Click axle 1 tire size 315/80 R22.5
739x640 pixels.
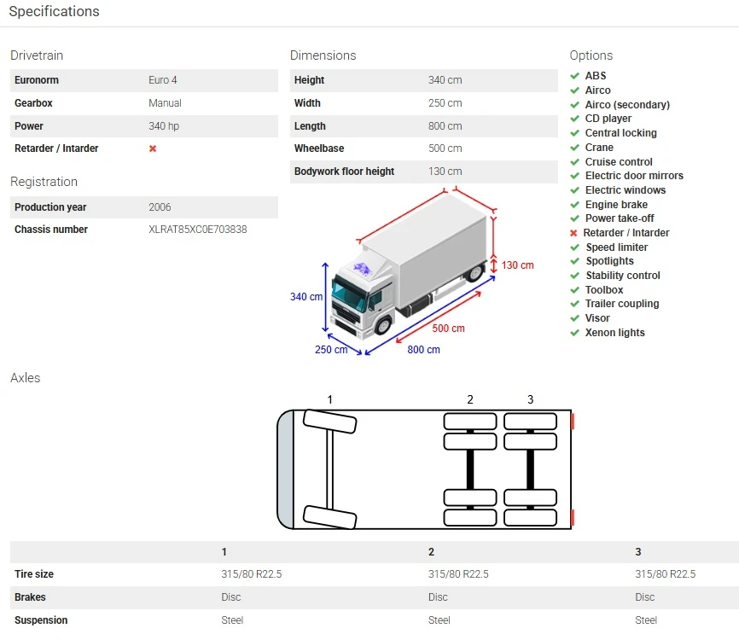[251, 574]
